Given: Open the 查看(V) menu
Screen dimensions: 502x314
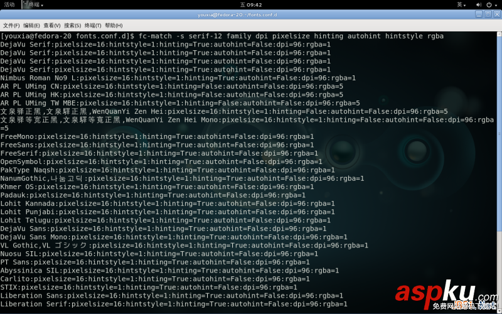Looking at the screenshot, I should pyautogui.click(x=52, y=25).
